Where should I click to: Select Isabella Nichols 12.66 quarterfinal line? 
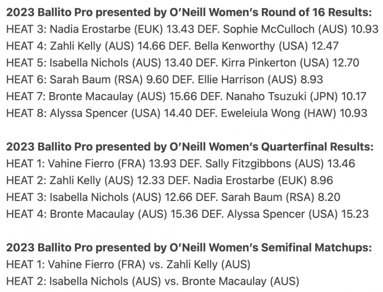pyautogui.click(x=173, y=197)
